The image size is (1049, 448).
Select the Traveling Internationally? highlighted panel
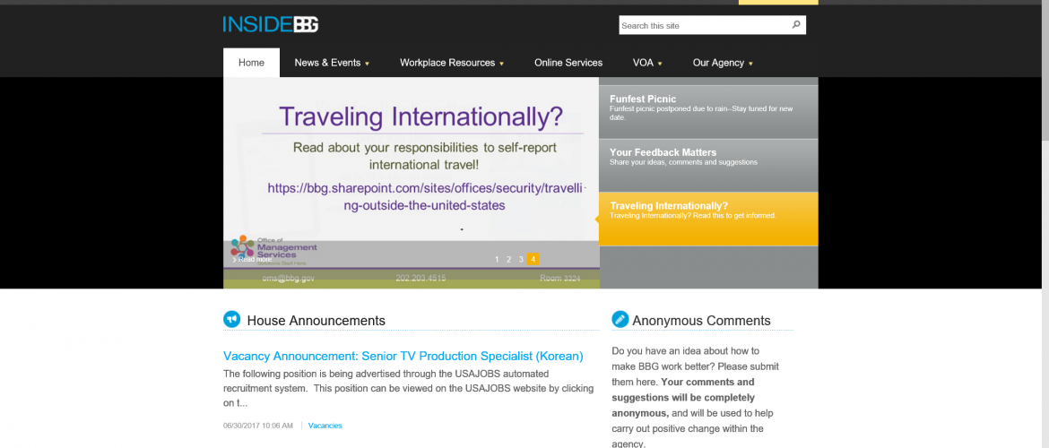(x=708, y=219)
